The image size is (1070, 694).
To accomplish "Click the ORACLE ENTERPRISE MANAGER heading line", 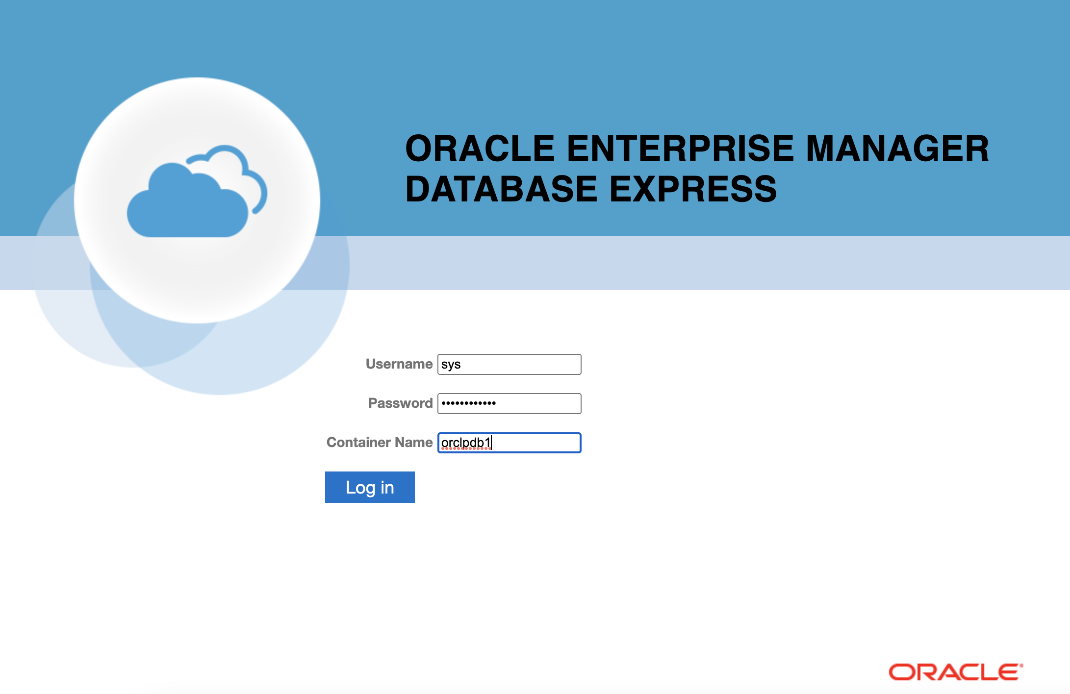I will [x=696, y=149].
